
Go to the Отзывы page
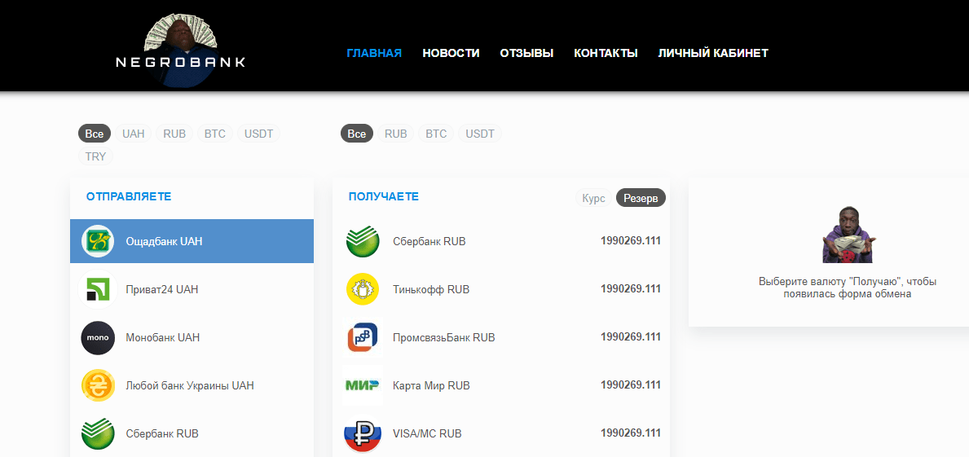526,53
